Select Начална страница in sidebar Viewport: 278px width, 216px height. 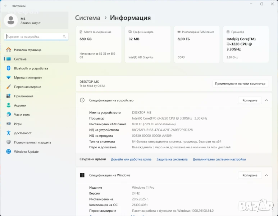[27, 50]
